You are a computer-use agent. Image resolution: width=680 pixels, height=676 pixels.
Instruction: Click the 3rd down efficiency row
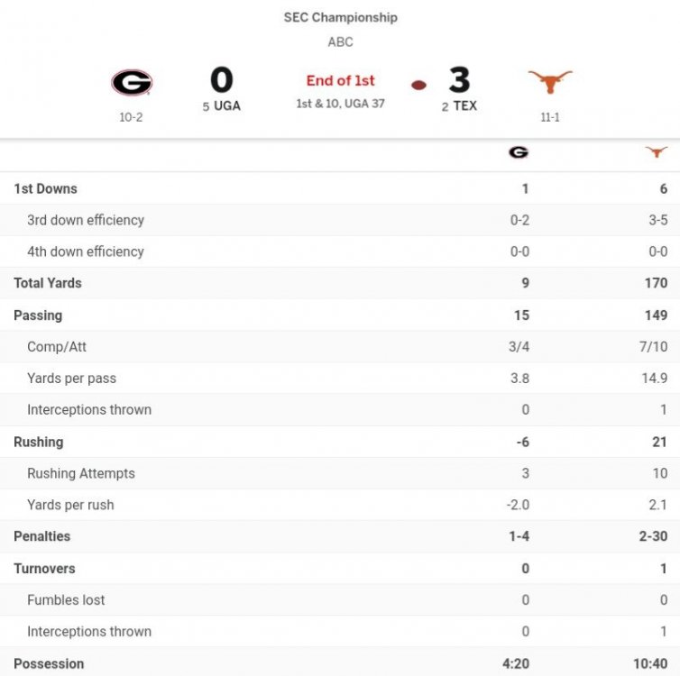click(86, 220)
